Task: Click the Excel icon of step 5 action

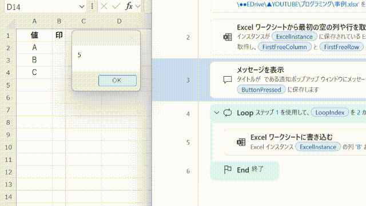Action: 241,142
